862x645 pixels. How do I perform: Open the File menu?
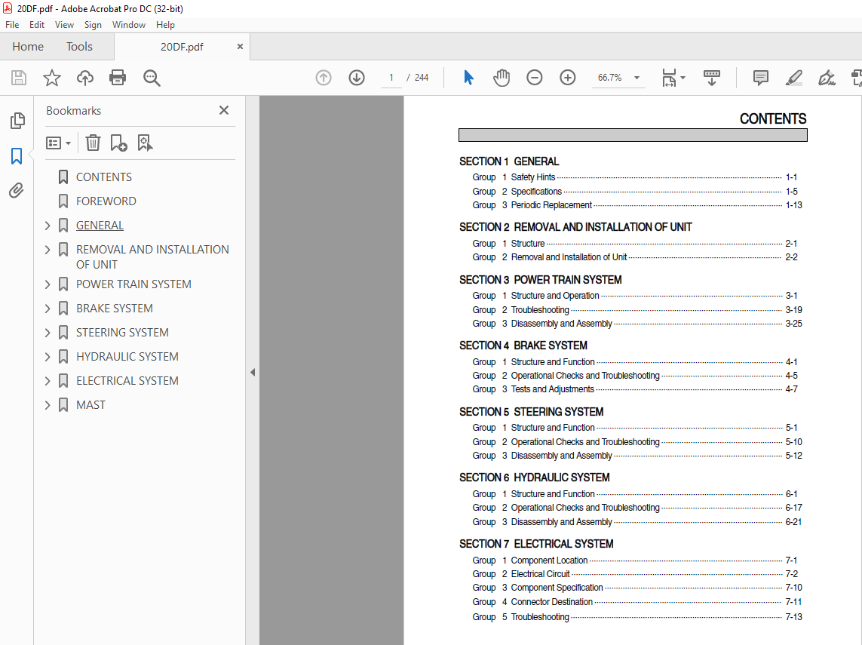click(12, 25)
